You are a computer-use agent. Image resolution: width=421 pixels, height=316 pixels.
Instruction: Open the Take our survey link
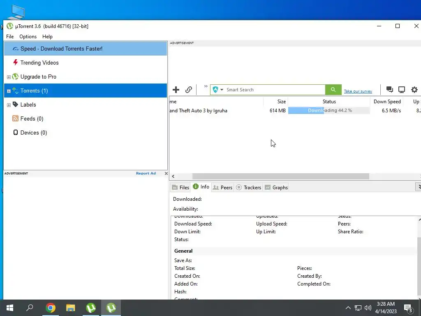[x=358, y=91]
